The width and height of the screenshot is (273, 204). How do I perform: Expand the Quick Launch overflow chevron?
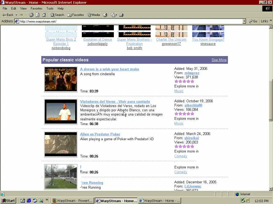coord(47,200)
